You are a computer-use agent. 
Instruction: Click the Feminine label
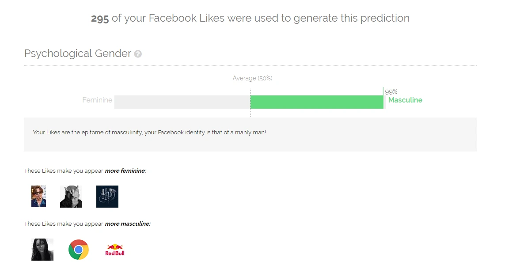[x=97, y=100]
